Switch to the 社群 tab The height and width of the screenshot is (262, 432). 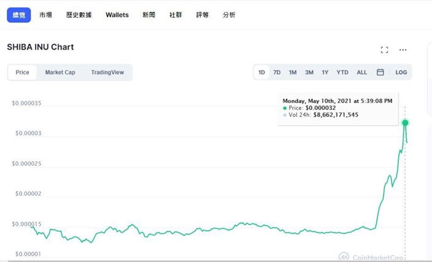175,15
